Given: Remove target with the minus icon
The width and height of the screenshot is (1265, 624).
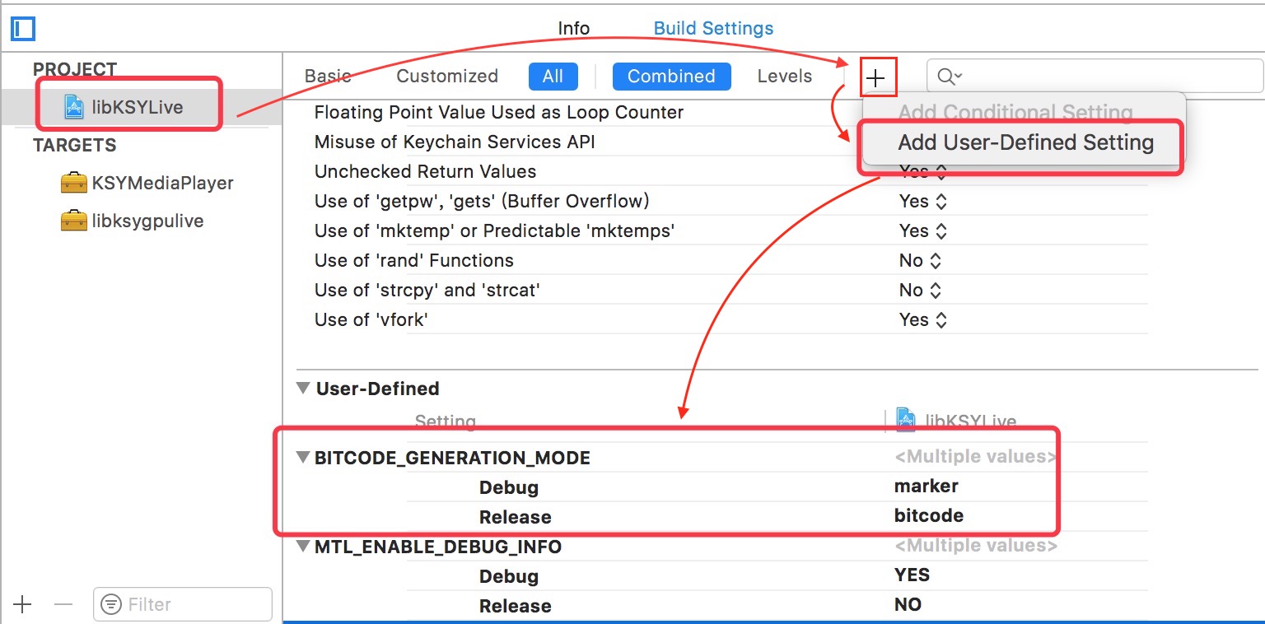Looking at the screenshot, I should [63, 605].
